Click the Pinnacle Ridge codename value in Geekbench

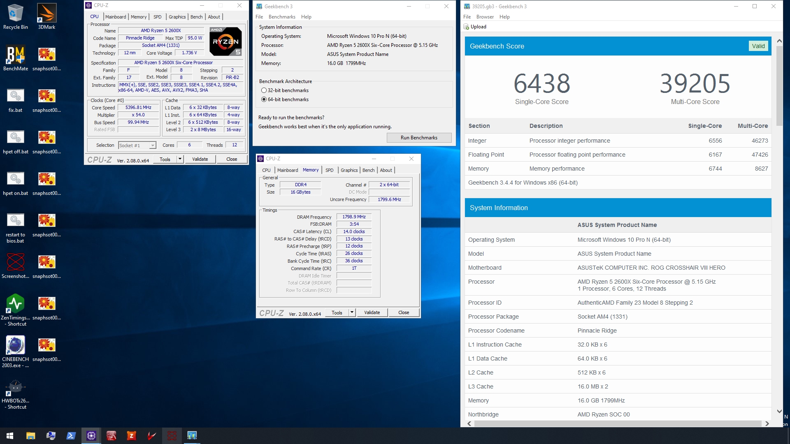pos(597,331)
